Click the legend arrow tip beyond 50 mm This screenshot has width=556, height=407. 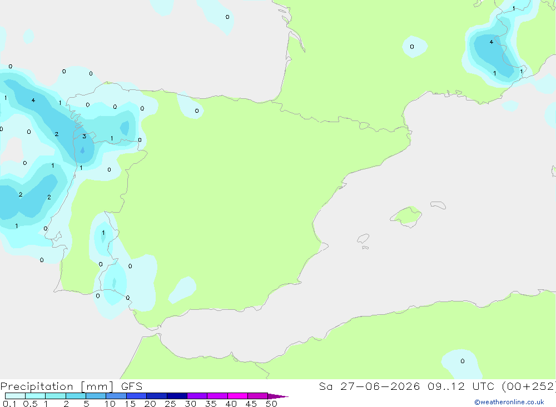(x=278, y=396)
